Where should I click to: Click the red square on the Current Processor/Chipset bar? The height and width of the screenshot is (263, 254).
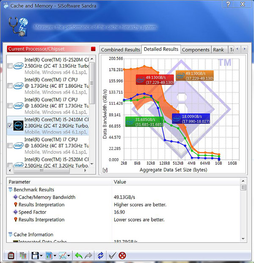tap(93, 49)
